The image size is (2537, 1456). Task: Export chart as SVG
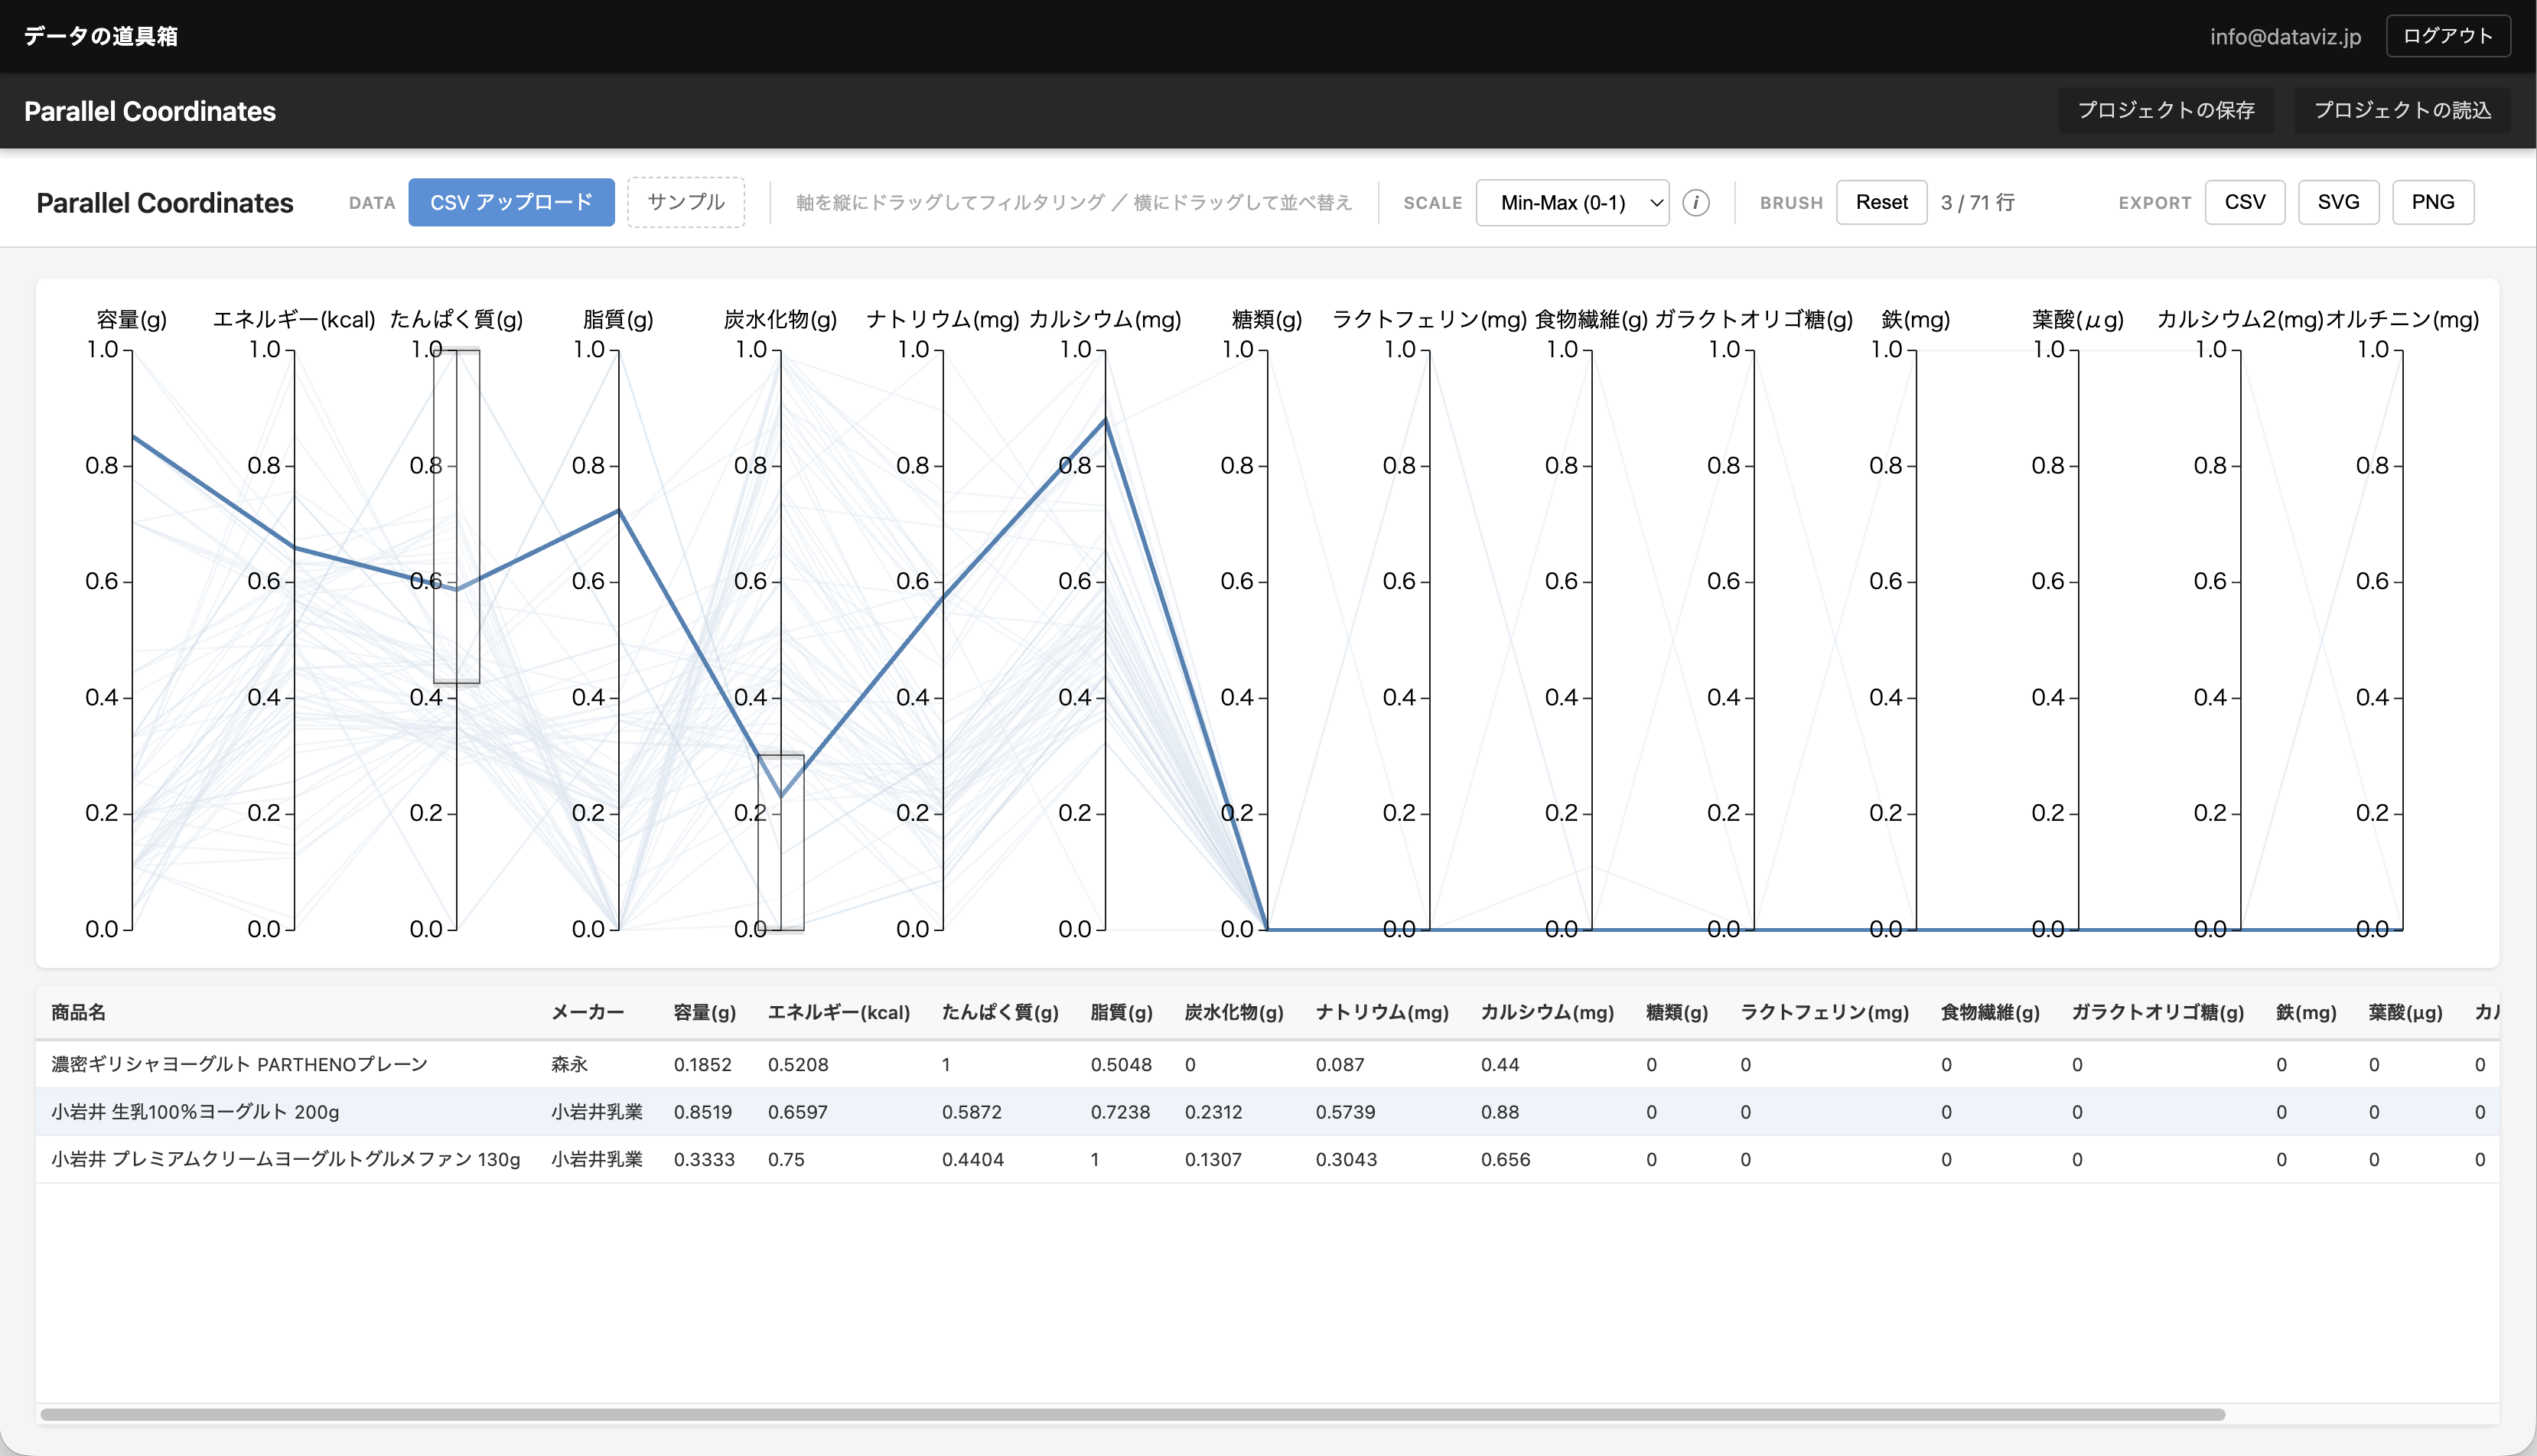pos(2337,203)
